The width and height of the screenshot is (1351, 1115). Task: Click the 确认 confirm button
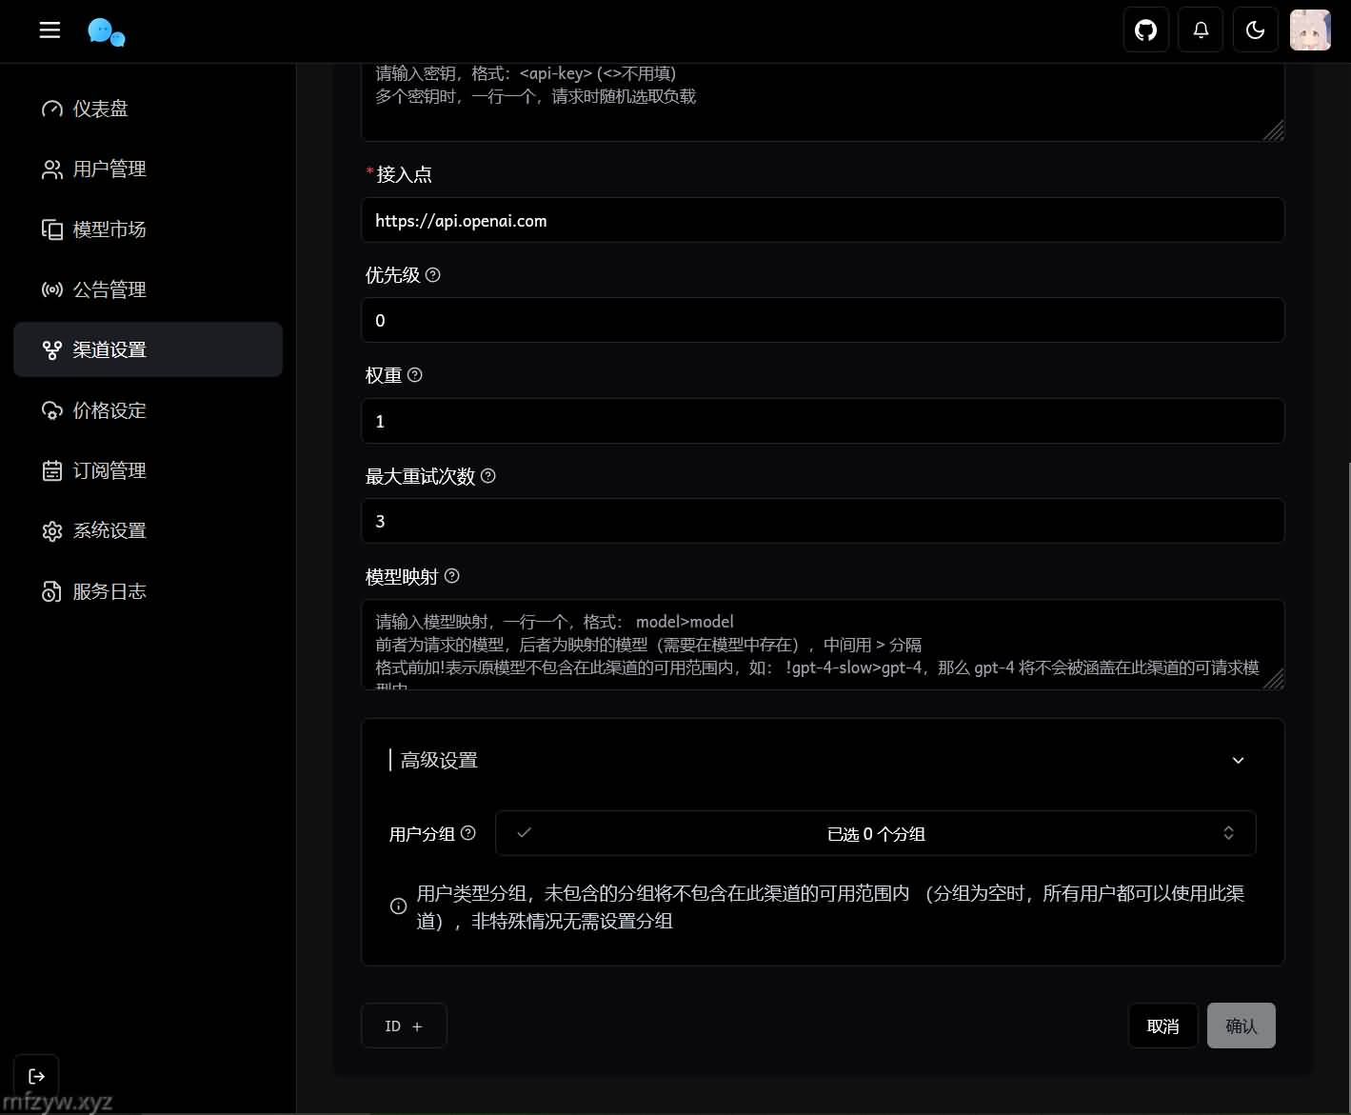(x=1241, y=1025)
